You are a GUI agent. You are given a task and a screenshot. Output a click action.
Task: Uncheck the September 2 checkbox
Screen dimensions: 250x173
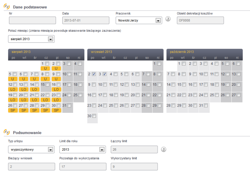coord(94,74)
